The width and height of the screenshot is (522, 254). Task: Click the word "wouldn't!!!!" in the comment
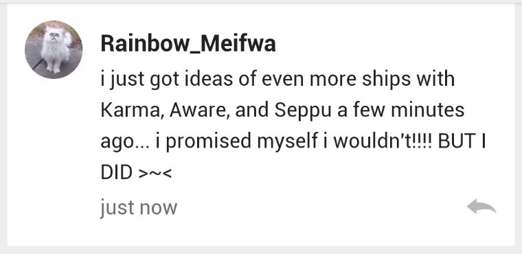(x=382, y=142)
